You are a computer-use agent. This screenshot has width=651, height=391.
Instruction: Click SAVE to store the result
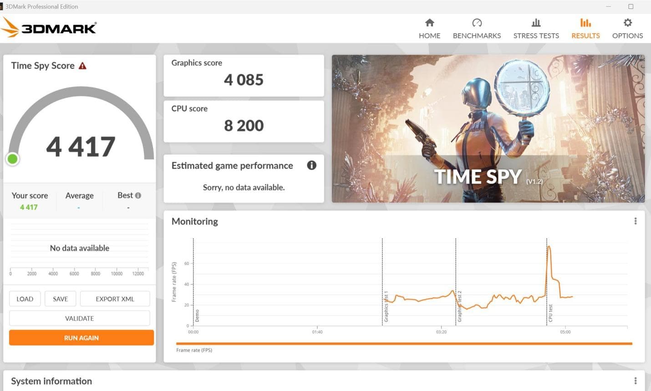pyautogui.click(x=60, y=299)
